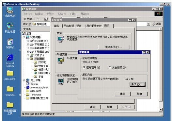Click the help ? button in 系统特性
This screenshot has width=173, height=121.
click(x=130, y=20)
